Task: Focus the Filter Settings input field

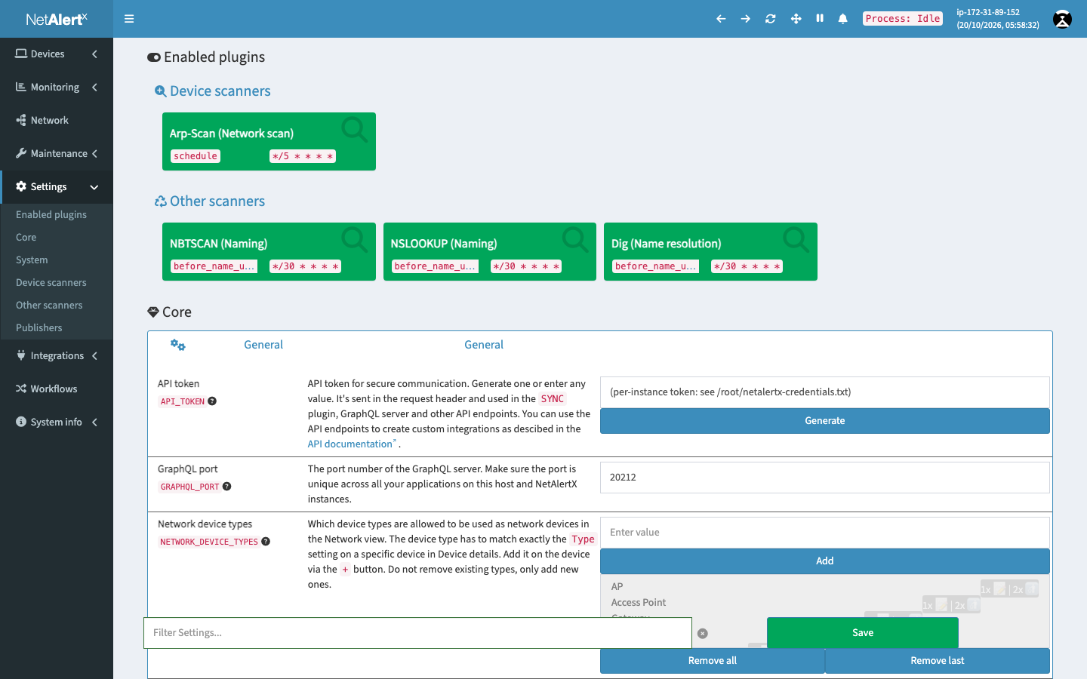Action: click(417, 633)
